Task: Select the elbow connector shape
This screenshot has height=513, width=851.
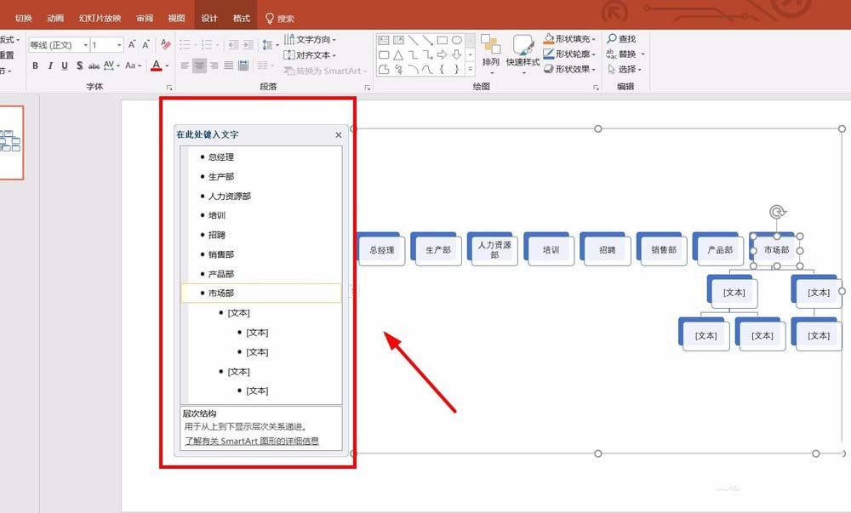Action: pyautogui.click(x=413, y=54)
